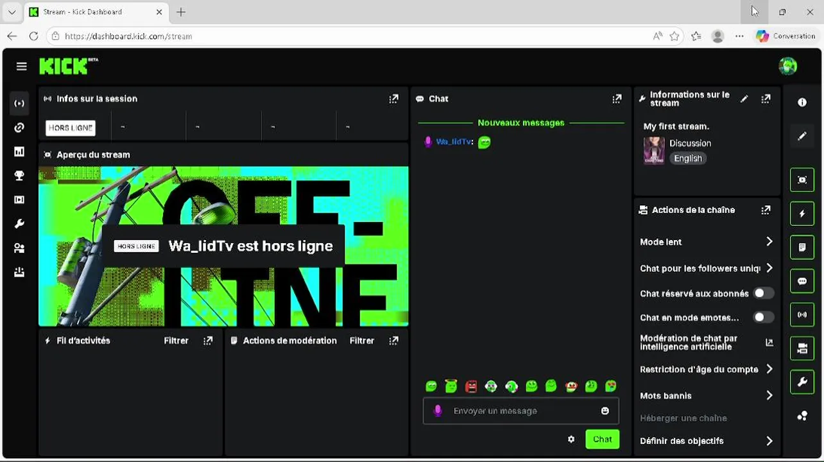Expand the Mode lent option
Image resolution: width=824 pixels, height=462 pixels.
coord(707,242)
